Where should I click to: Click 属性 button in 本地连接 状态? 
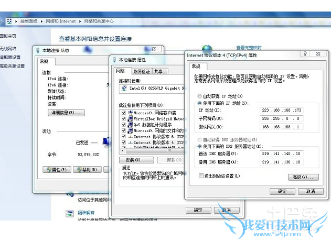tap(57, 170)
